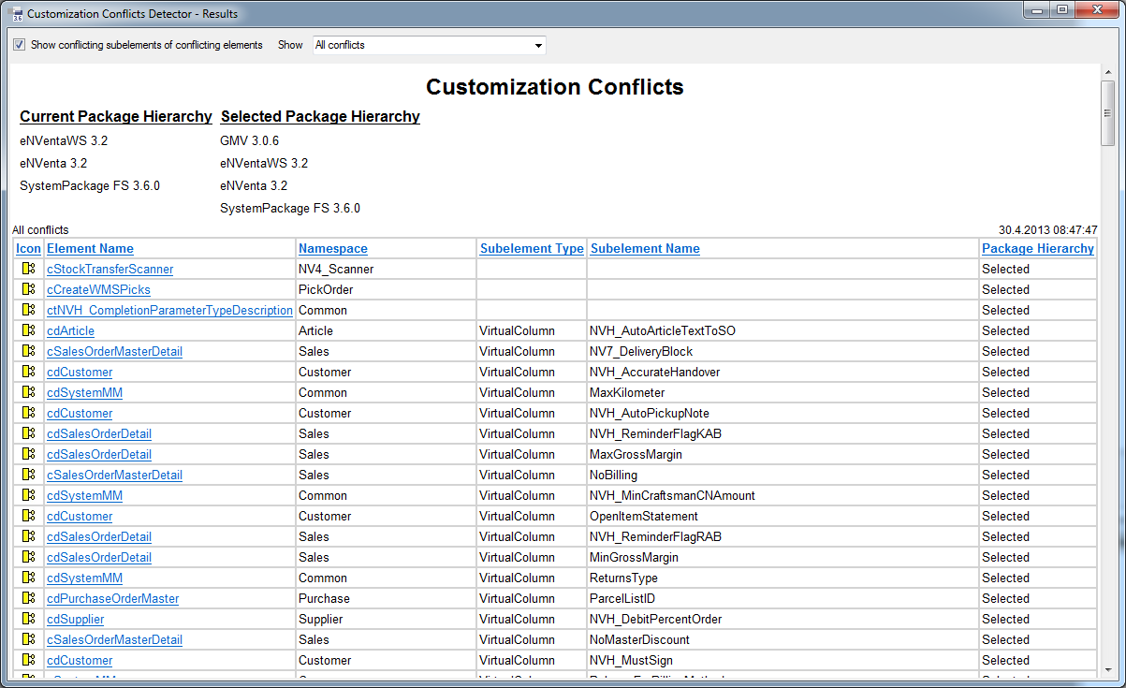Click the application icon in the title bar

(x=17, y=14)
